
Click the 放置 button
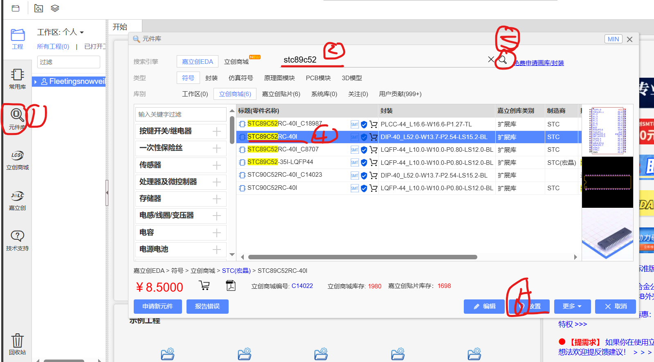[x=529, y=306]
